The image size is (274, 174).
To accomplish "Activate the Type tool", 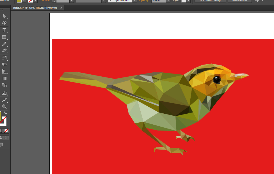I will (x=4, y=30).
